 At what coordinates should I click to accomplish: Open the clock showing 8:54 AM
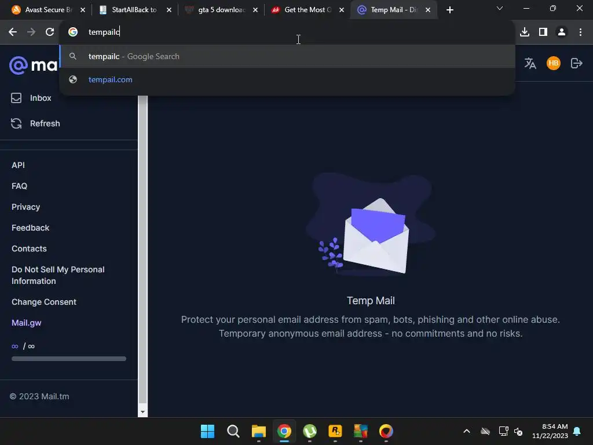[550, 431]
